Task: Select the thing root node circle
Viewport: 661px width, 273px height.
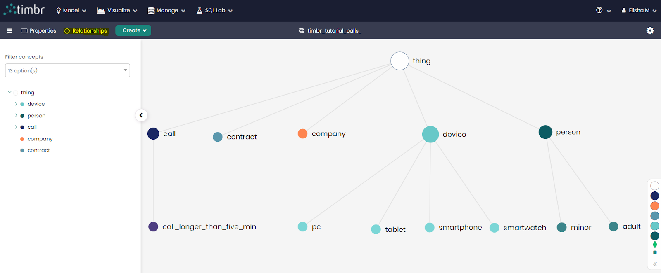Action: [x=399, y=61]
